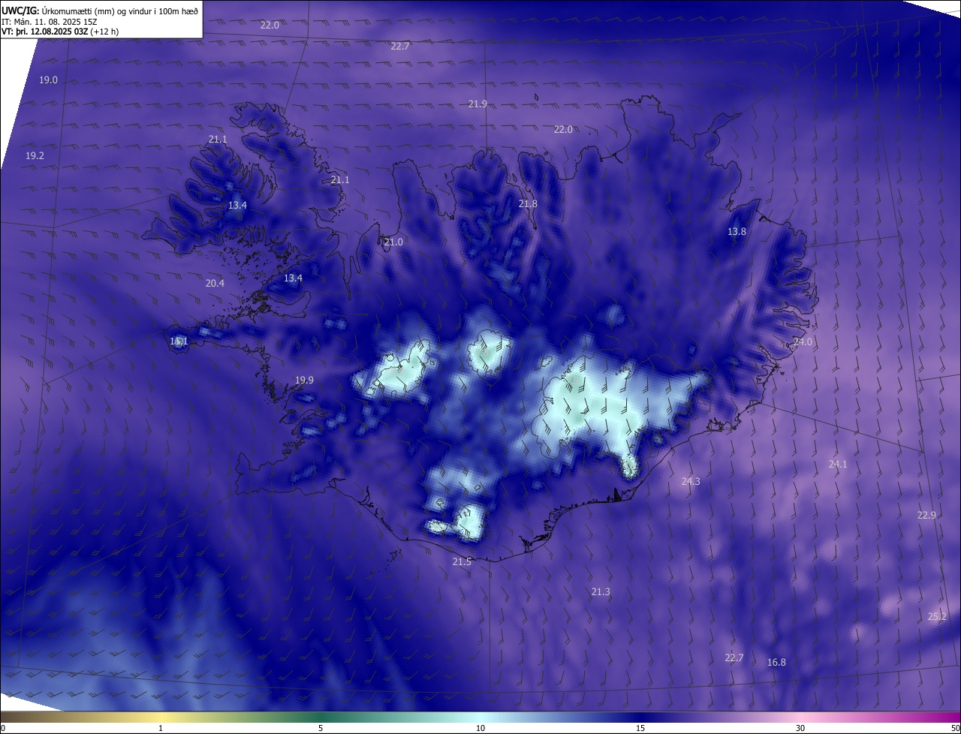Click the 21.9 map value
The width and height of the screenshot is (961, 734).
coord(477,104)
